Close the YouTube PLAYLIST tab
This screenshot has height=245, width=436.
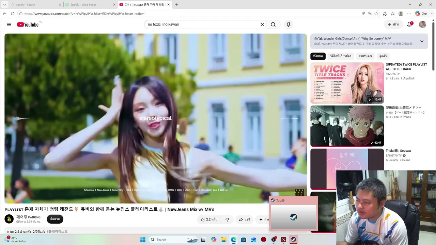click(x=168, y=5)
